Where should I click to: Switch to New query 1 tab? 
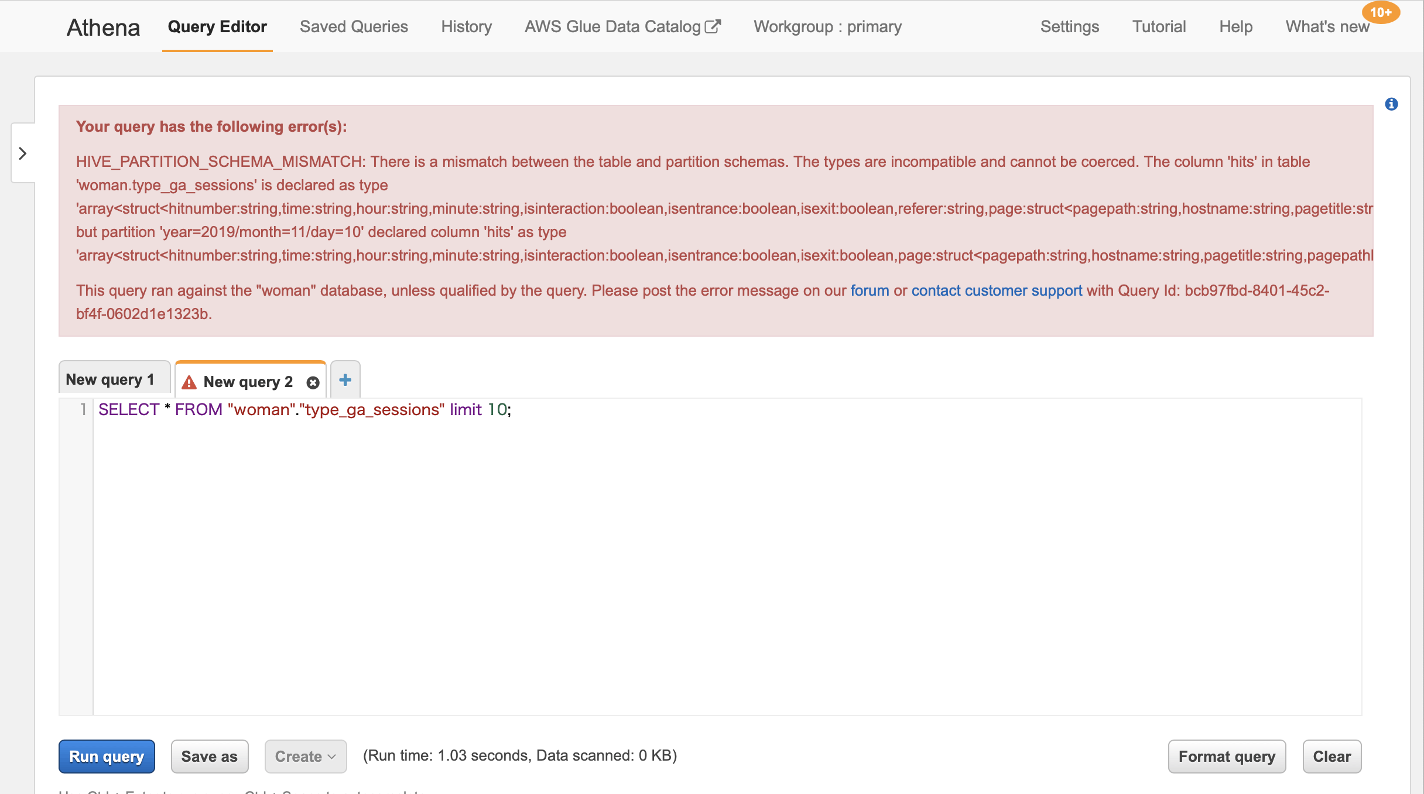[x=110, y=379]
